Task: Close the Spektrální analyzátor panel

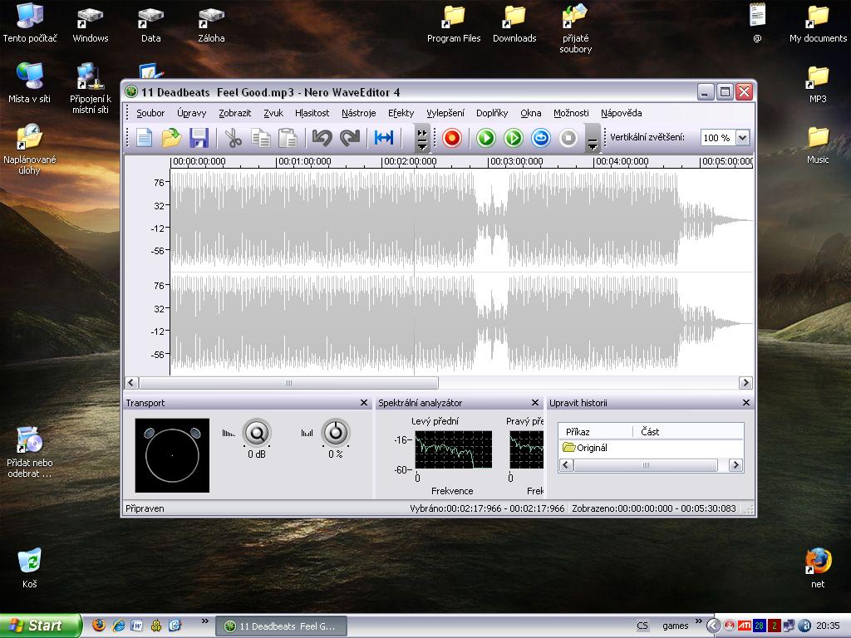Action: tap(534, 403)
